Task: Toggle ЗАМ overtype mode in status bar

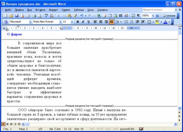Action: tap(115, 129)
